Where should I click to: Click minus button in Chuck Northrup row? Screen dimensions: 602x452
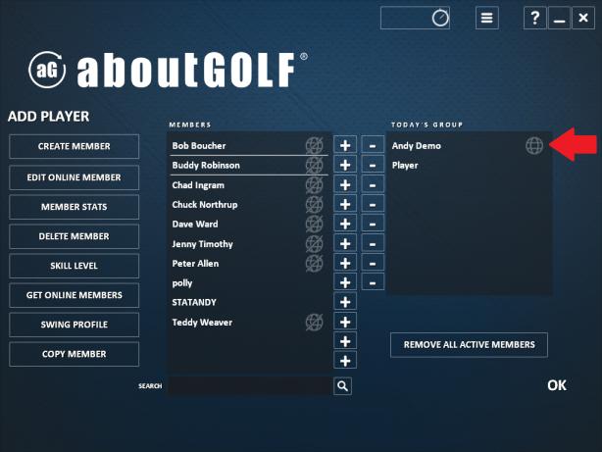tap(373, 204)
